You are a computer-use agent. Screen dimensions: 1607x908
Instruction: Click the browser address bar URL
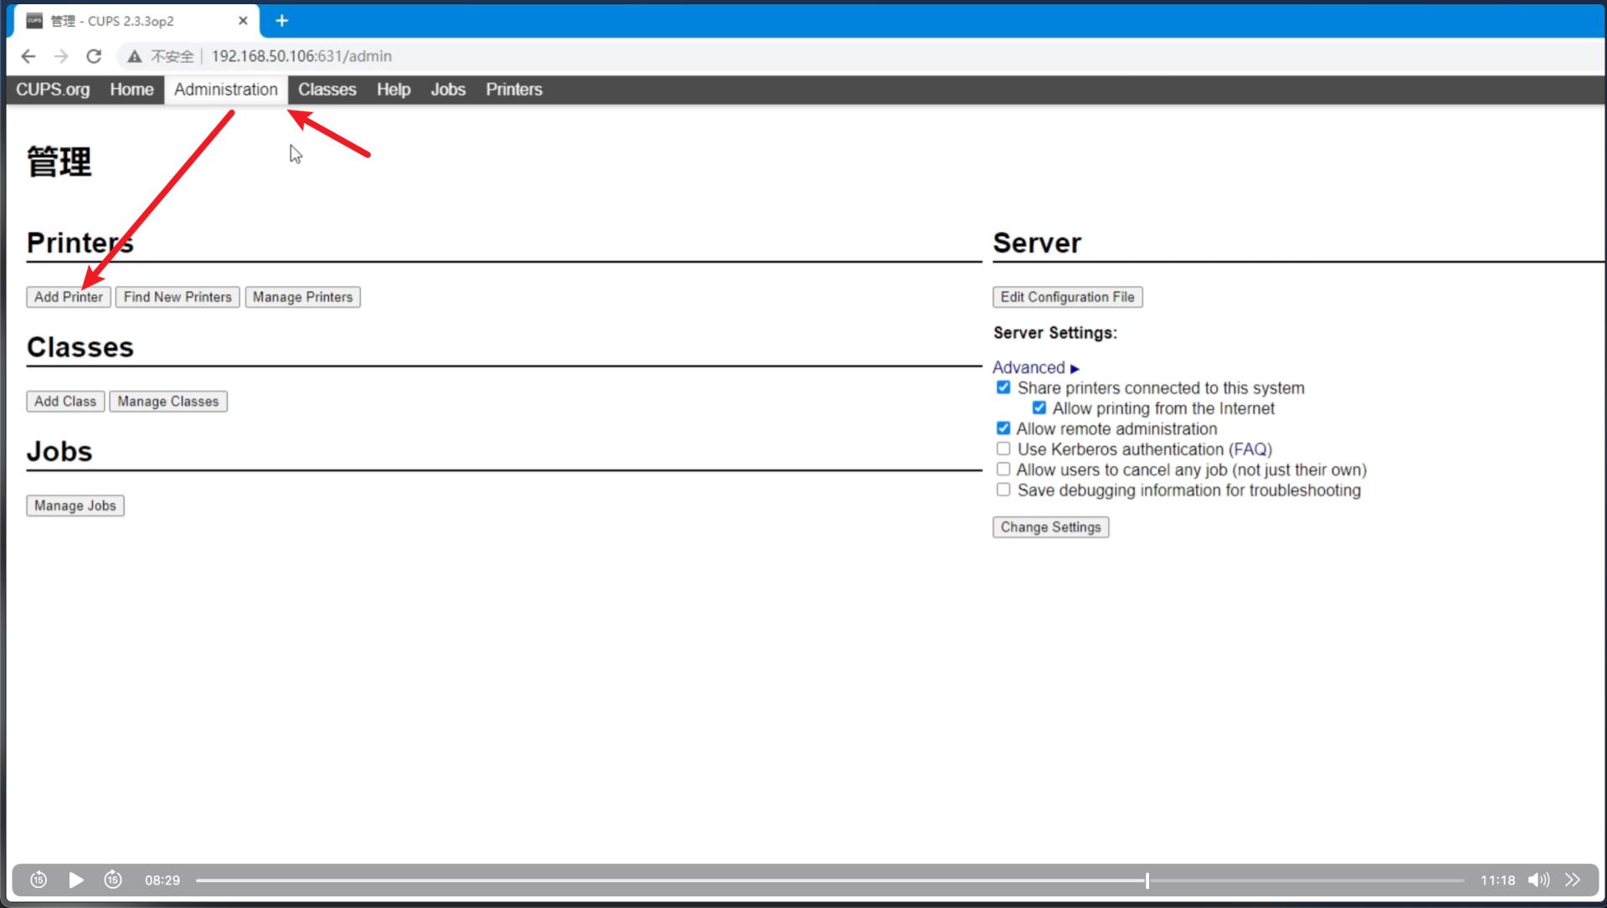[x=301, y=56]
